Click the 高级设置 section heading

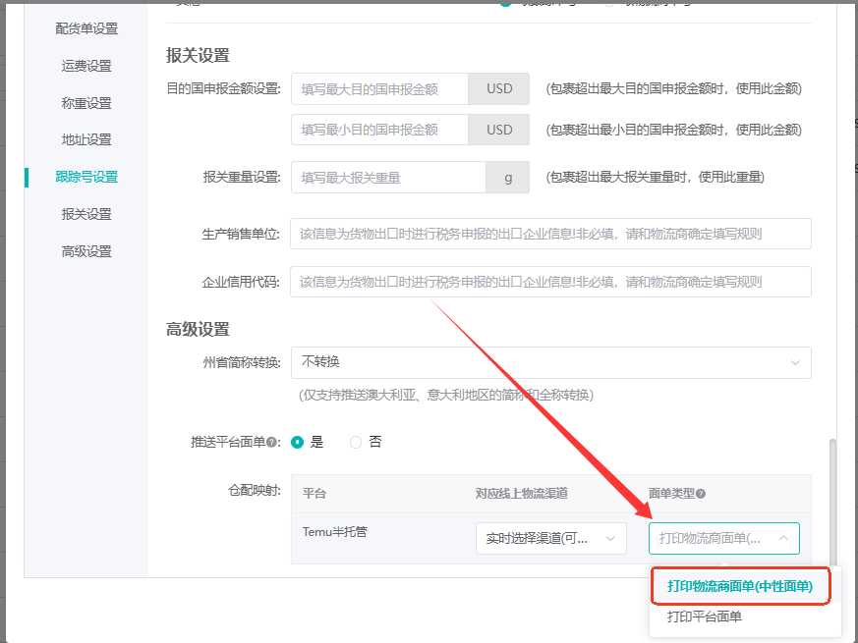[199, 329]
